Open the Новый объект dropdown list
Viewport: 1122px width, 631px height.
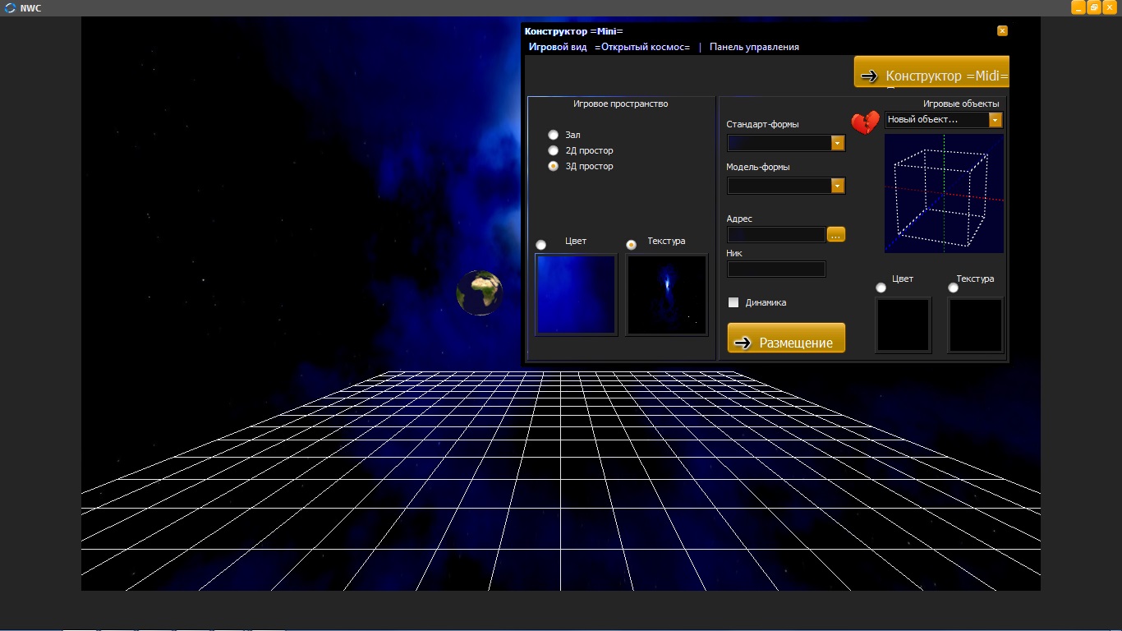pos(995,120)
